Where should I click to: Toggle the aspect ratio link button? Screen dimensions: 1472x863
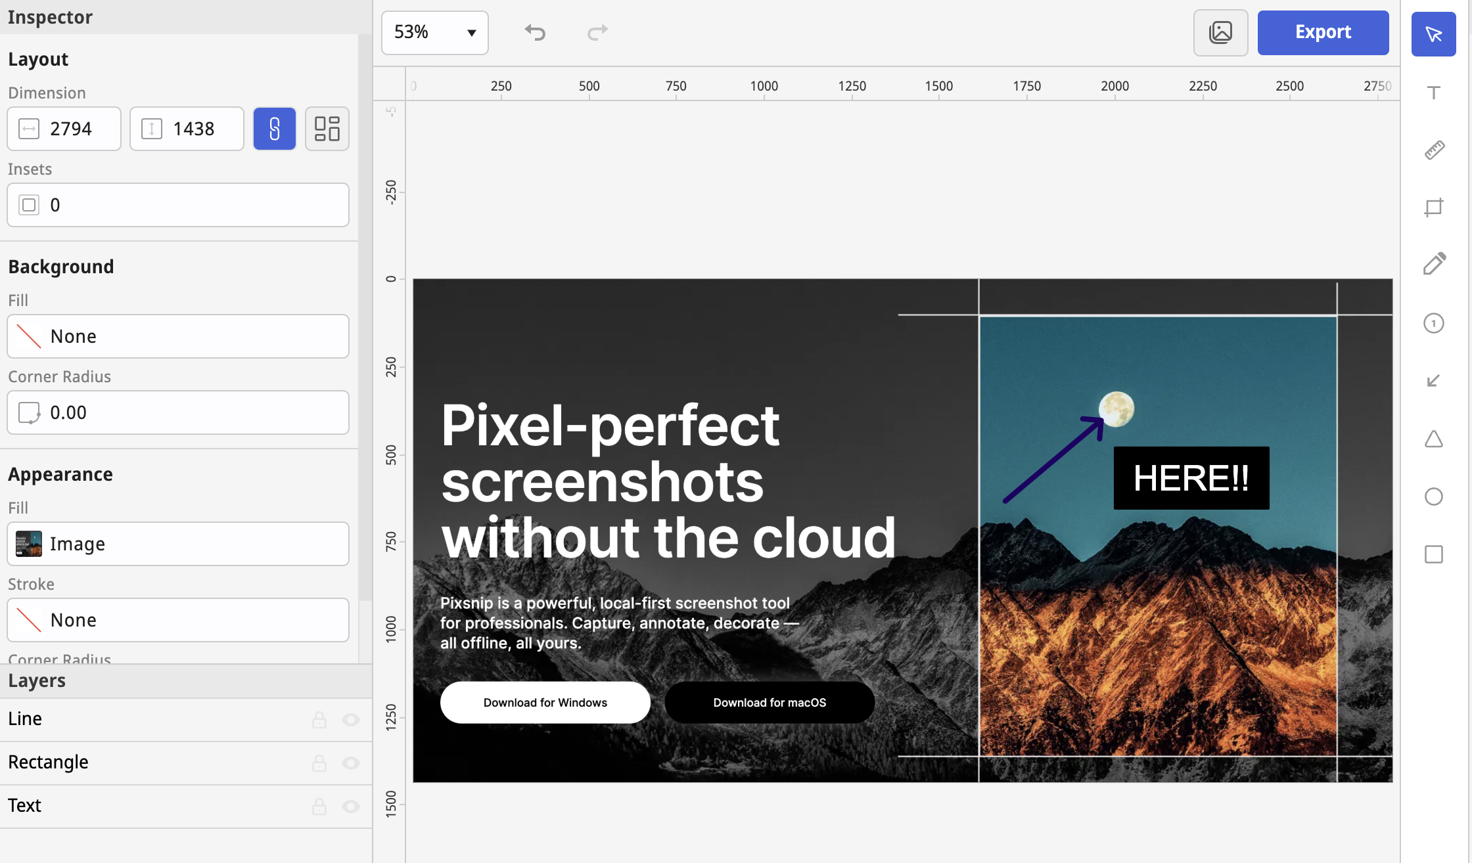[x=275, y=129]
